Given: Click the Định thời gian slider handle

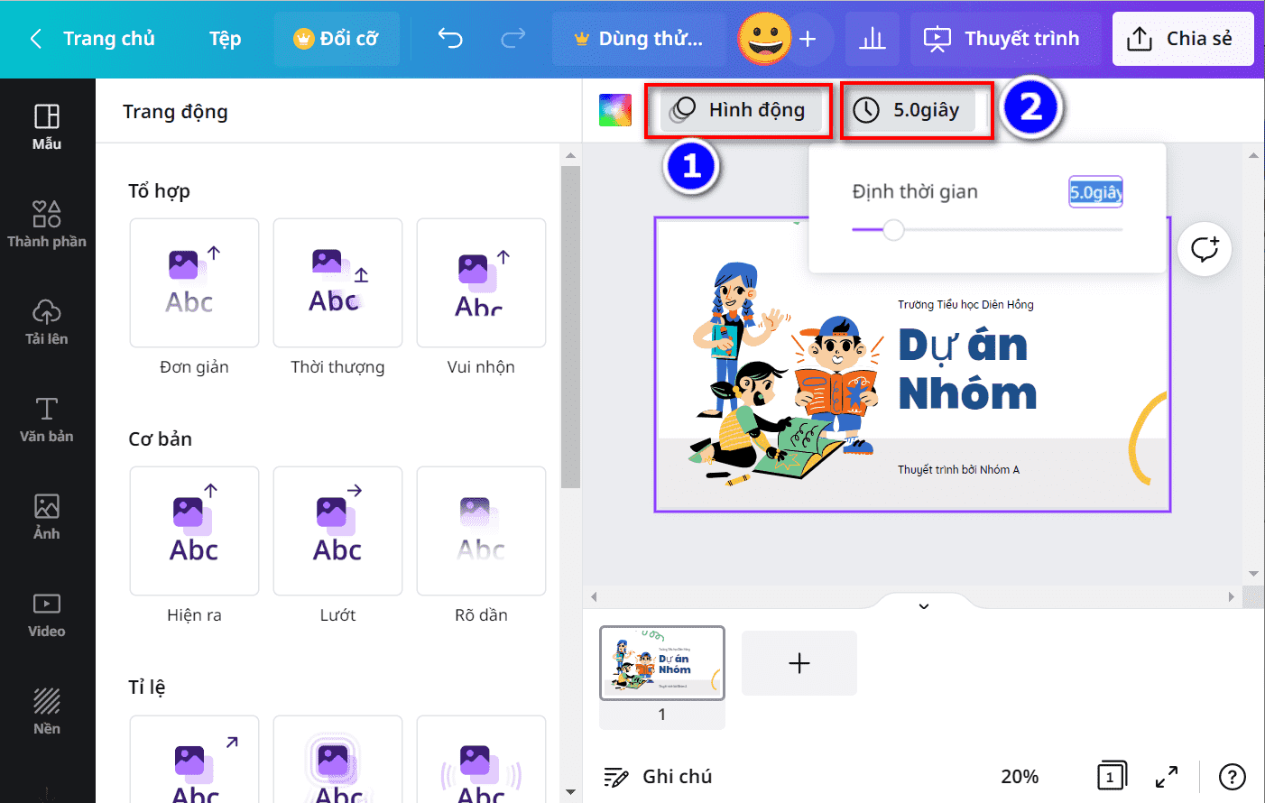Looking at the screenshot, I should click(x=893, y=230).
